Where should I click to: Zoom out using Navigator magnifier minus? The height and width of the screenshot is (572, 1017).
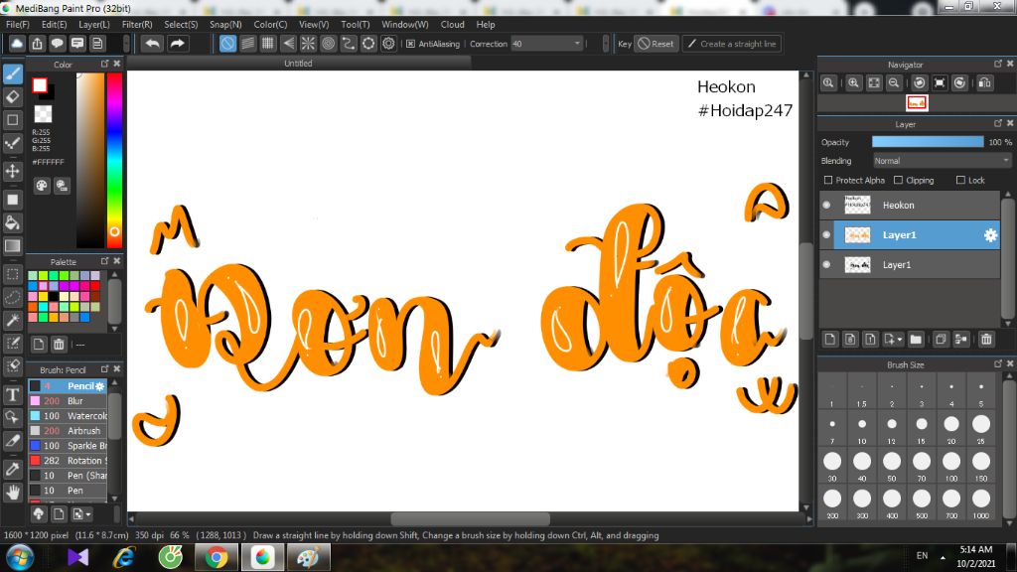[894, 83]
